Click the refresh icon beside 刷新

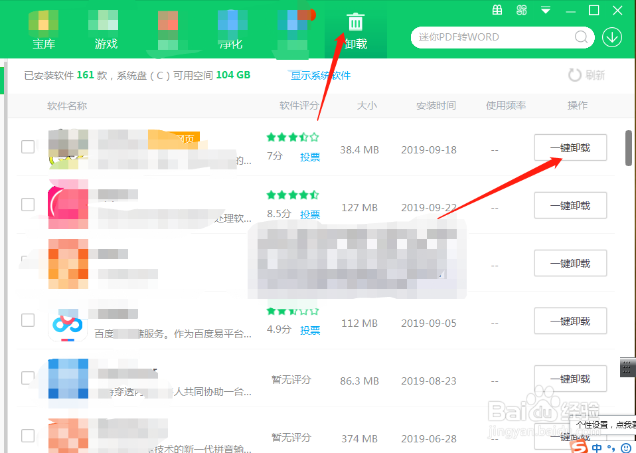tap(575, 74)
